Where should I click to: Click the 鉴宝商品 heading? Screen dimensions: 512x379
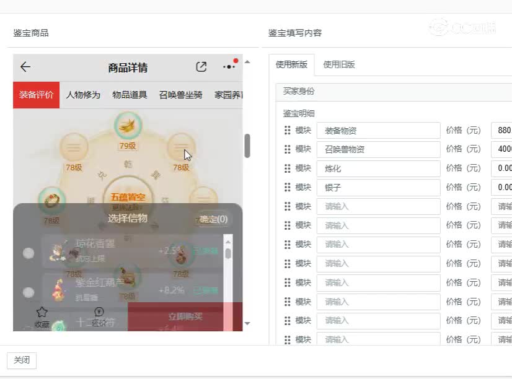31,33
